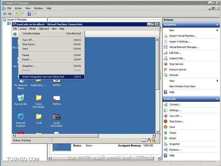Click VM window vertical scrollbar down arrow

point(157,132)
